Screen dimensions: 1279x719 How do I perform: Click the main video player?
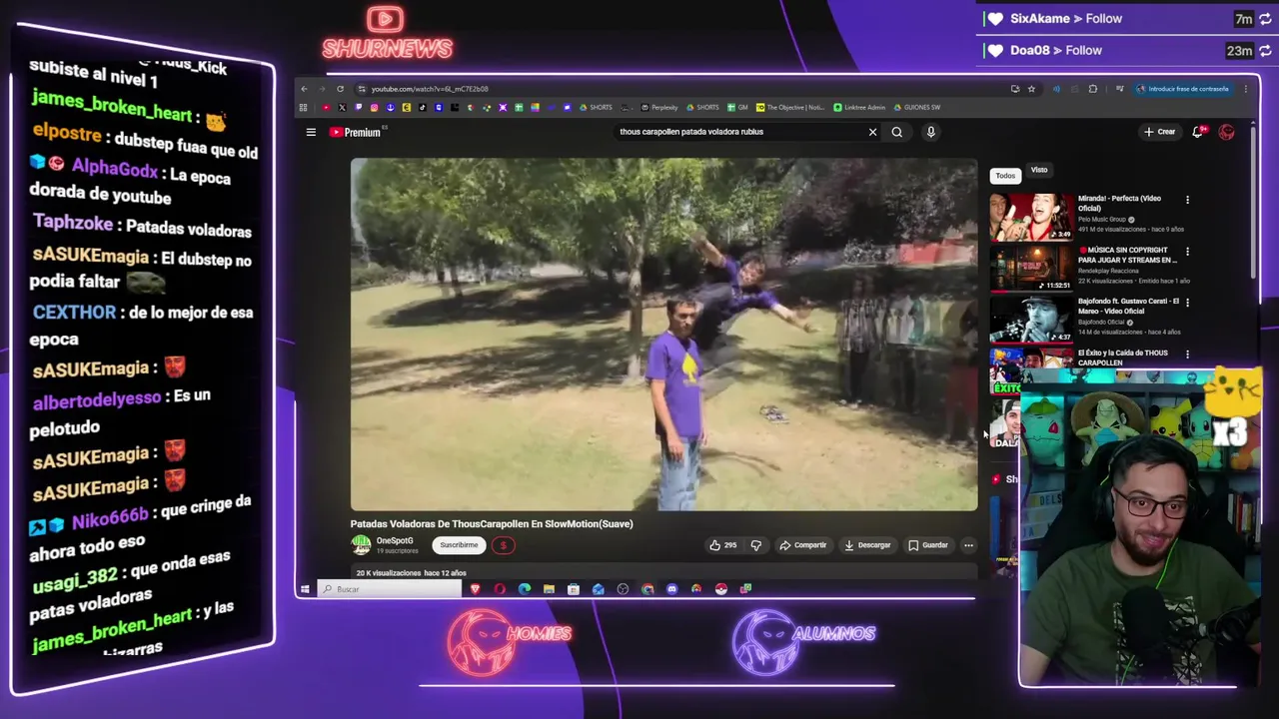[663, 335]
